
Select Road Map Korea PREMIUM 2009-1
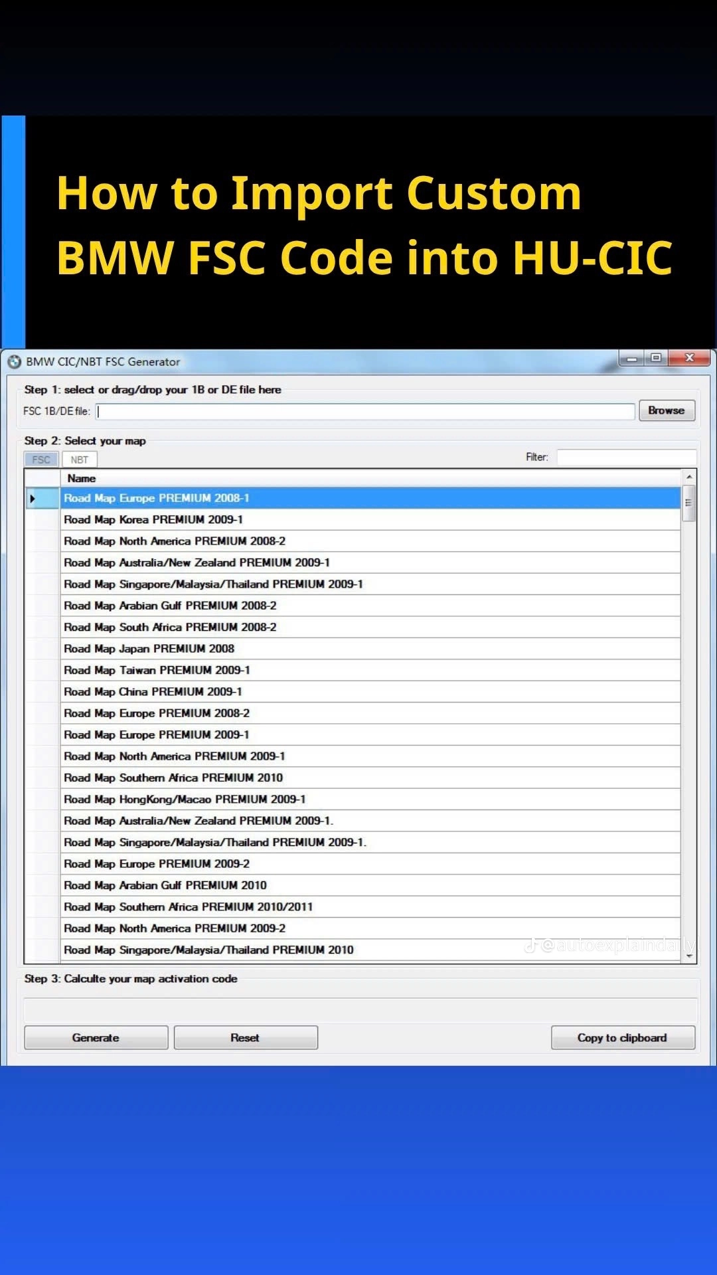pos(370,519)
